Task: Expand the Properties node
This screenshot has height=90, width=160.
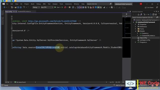Action: click(x=135, y=24)
